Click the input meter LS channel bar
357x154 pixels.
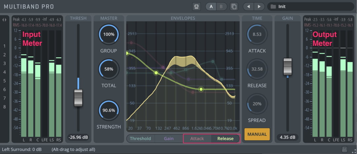pos(52,100)
